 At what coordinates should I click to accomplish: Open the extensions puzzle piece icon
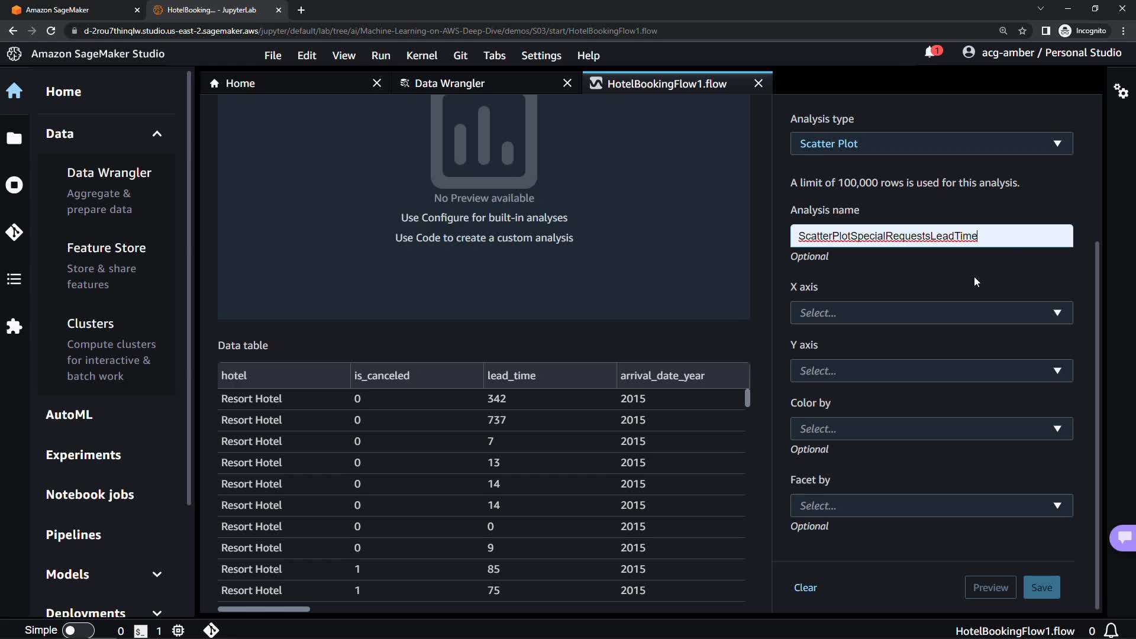point(14,327)
